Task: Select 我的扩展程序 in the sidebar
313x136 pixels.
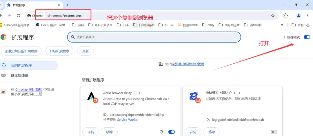Action: pyautogui.click(x=29, y=65)
